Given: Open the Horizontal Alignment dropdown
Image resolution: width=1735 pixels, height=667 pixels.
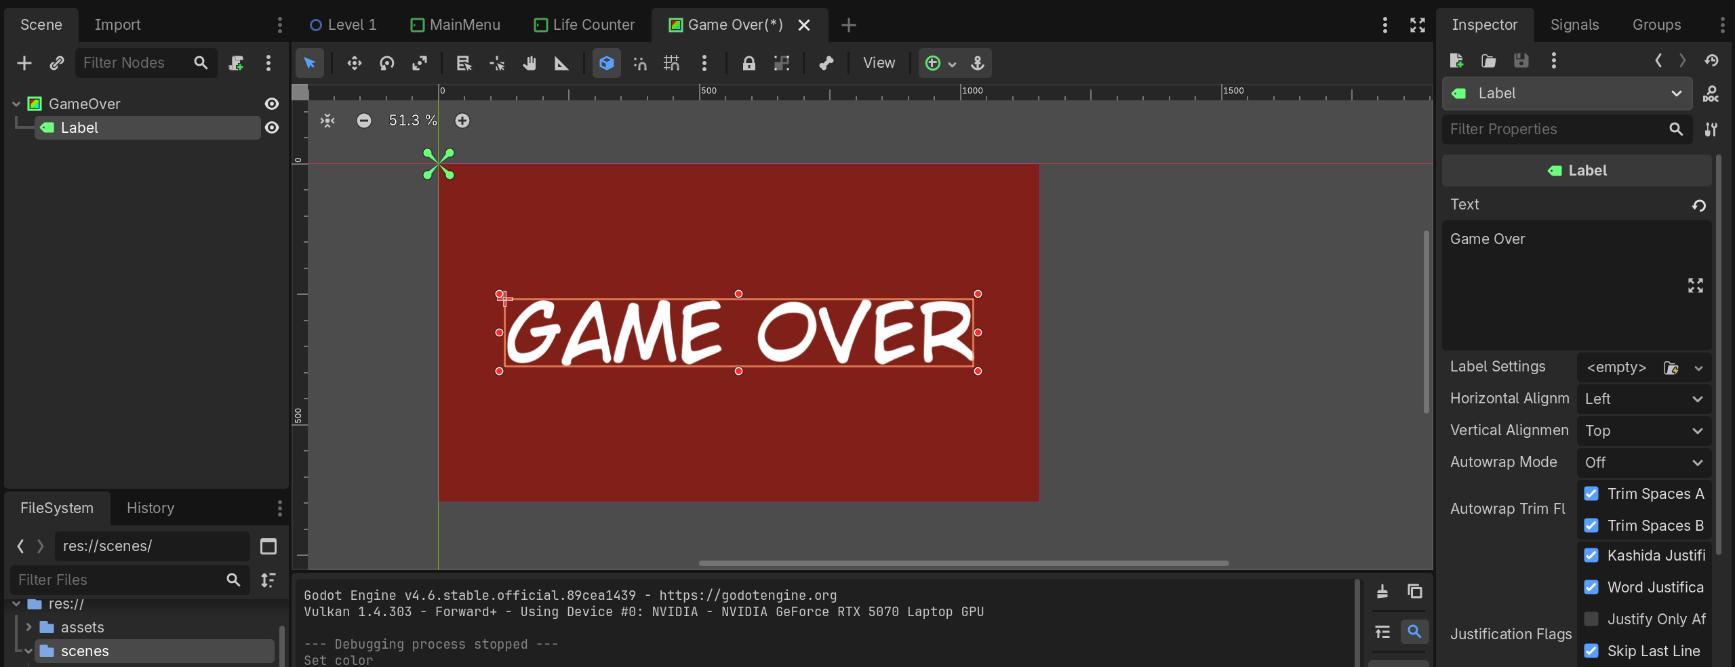Looking at the screenshot, I should [1643, 399].
